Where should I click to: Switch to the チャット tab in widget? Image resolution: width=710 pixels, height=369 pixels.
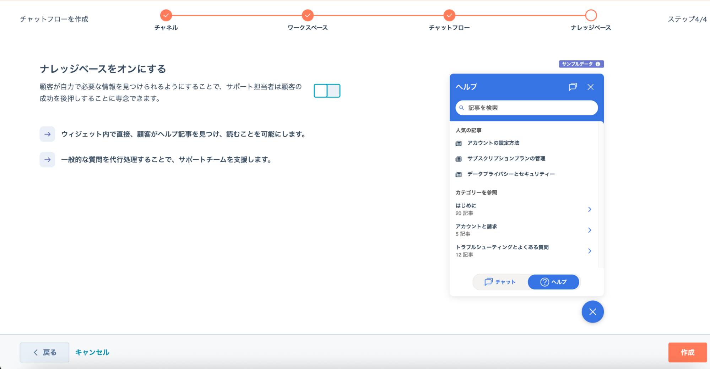500,282
